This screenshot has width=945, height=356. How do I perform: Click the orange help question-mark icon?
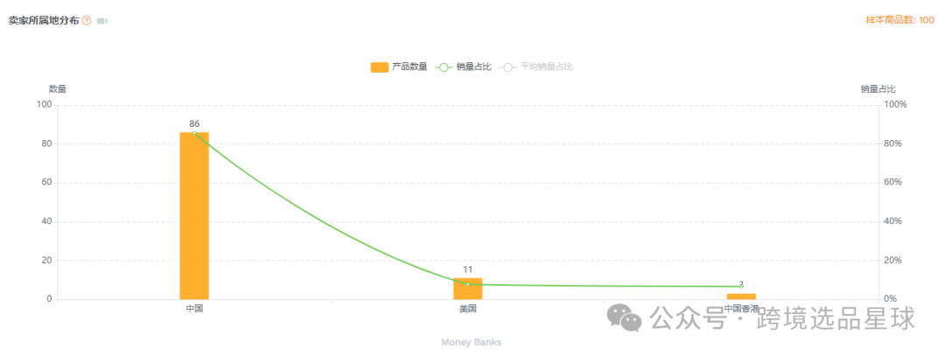click(87, 20)
